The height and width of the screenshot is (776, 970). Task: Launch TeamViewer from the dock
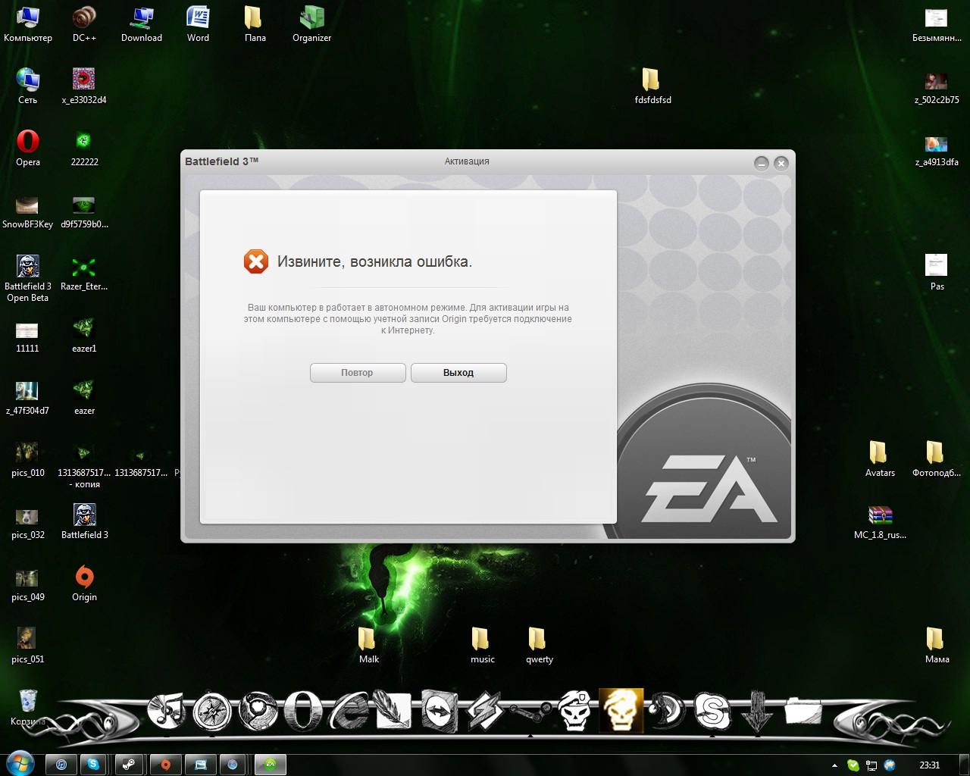440,712
